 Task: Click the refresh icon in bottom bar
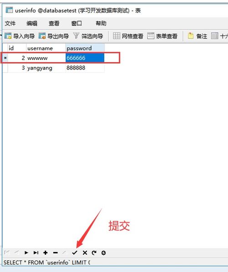[x=94, y=253]
